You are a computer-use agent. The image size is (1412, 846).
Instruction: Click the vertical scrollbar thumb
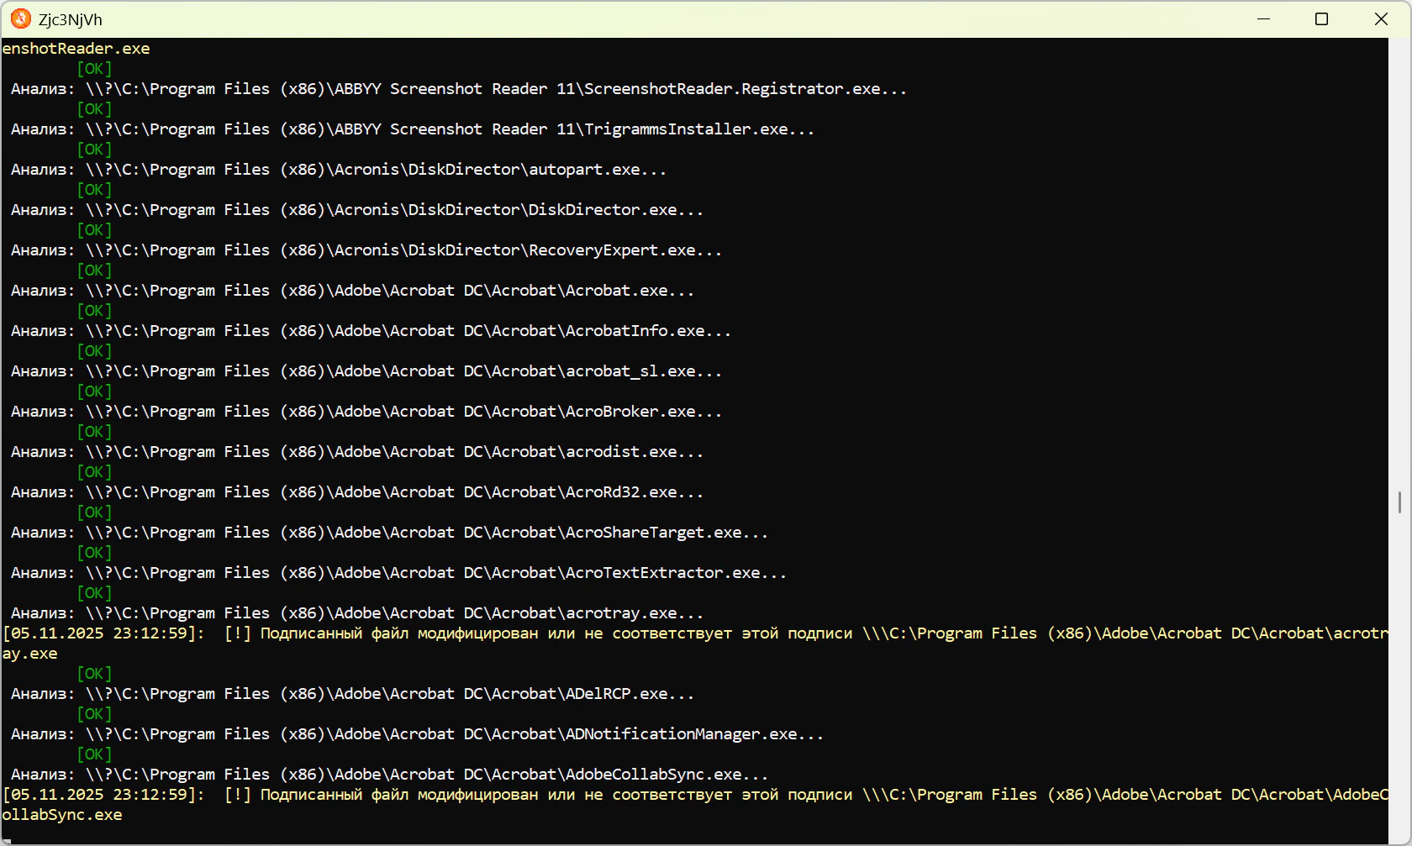(x=1399, y=502)
